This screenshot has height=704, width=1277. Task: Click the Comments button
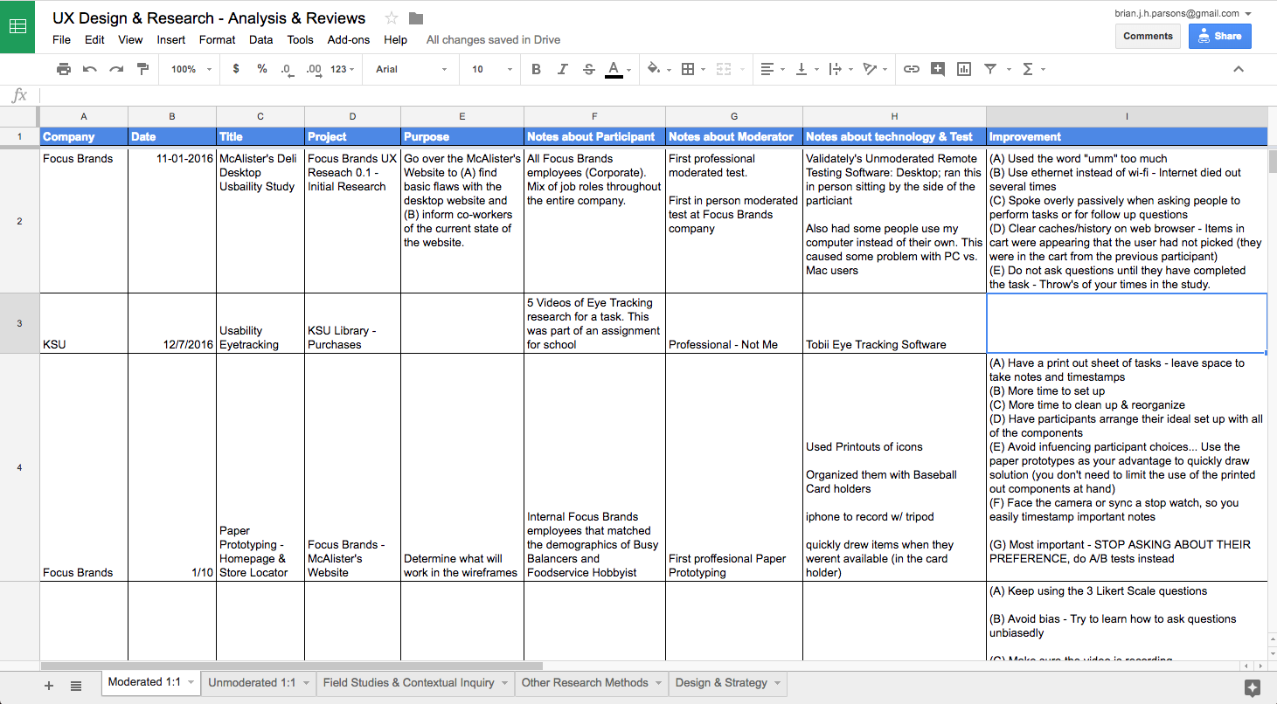(1148, 36)
